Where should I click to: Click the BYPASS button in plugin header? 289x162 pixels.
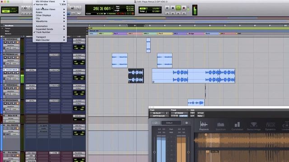[x=200, y=113]
